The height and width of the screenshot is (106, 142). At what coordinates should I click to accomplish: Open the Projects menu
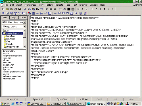click(x=59, y=5)
